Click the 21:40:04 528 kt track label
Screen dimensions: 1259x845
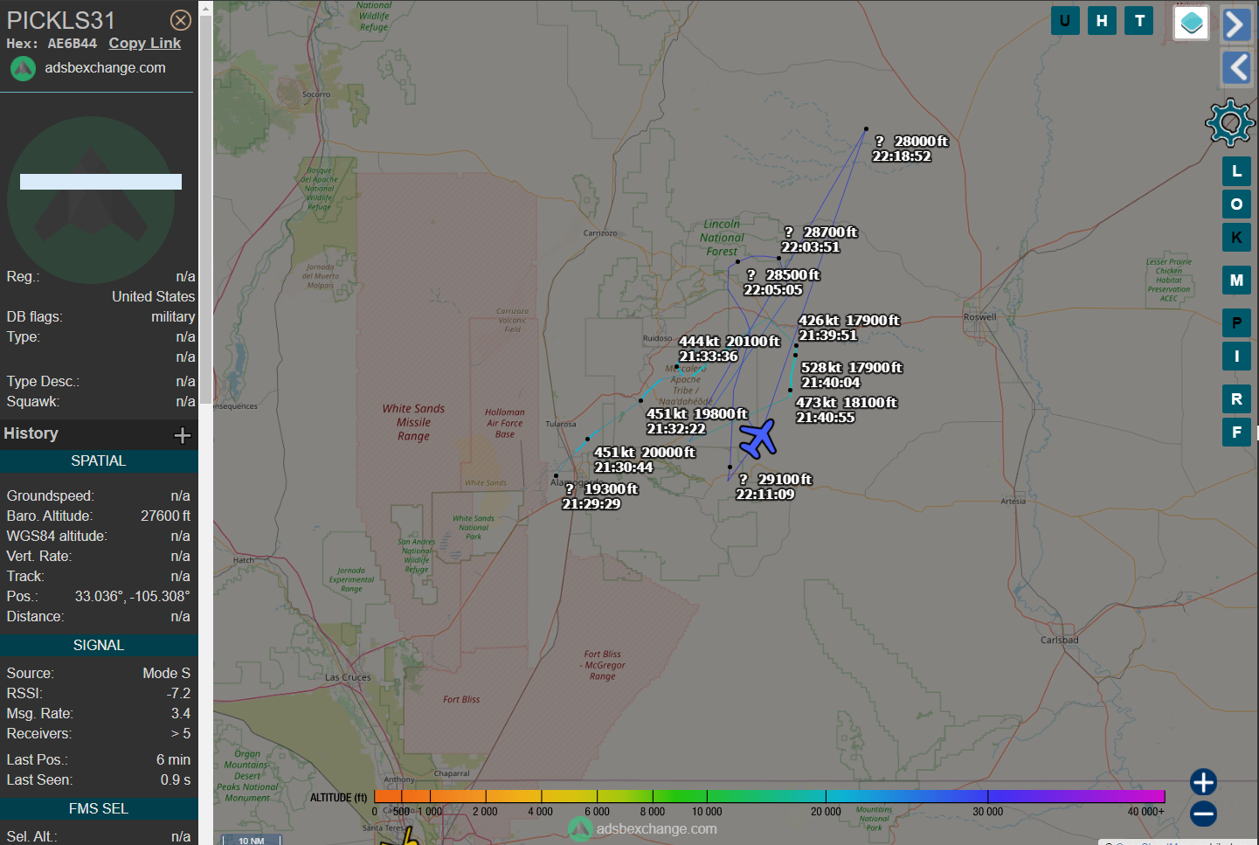[852, 375]
